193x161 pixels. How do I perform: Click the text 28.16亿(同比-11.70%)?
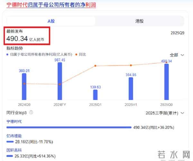coord(34,142)
